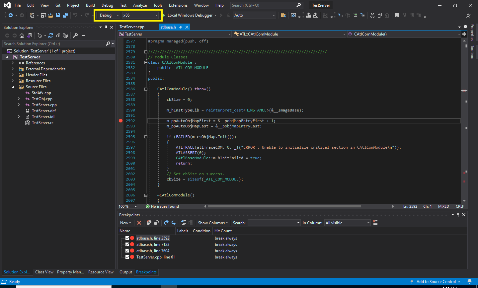The height and width of the screenshot is (288, 478).
Task: Click the editor split window icon
Action: point(464,34)
